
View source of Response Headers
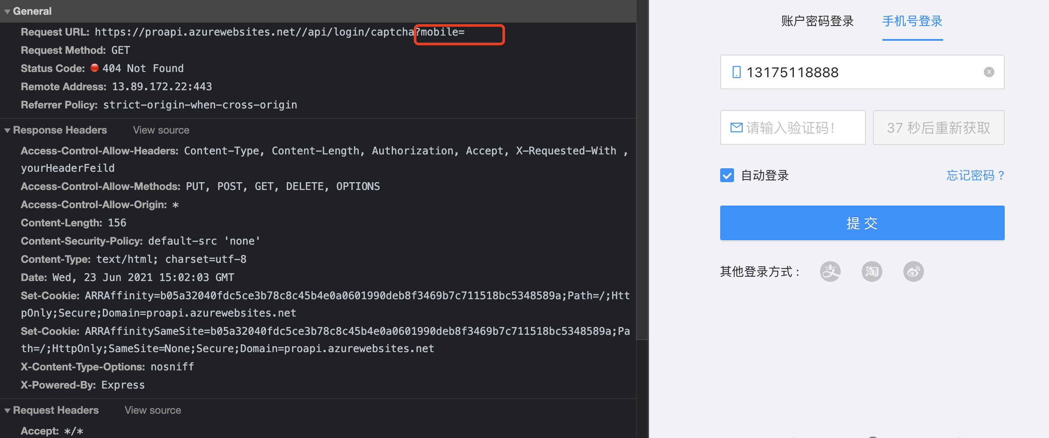click(161, 130)
